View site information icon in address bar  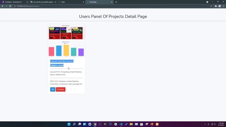click(15, 6)
